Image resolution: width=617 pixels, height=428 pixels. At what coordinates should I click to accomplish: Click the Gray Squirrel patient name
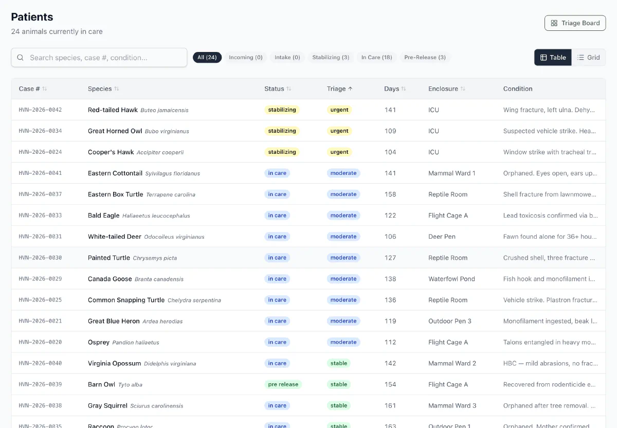point(107,405)
